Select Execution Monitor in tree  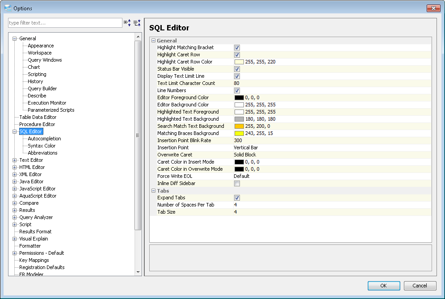(x=47, y=103)
